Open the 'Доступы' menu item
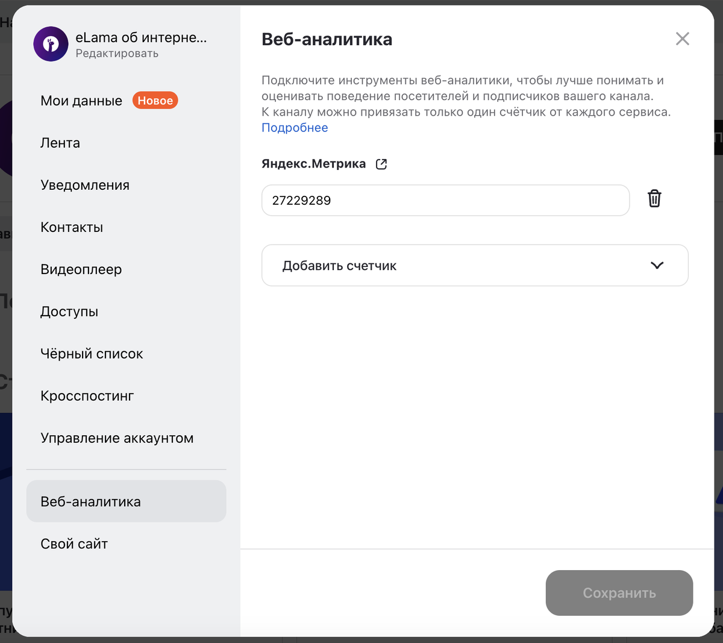 click(x=69, y=312)
